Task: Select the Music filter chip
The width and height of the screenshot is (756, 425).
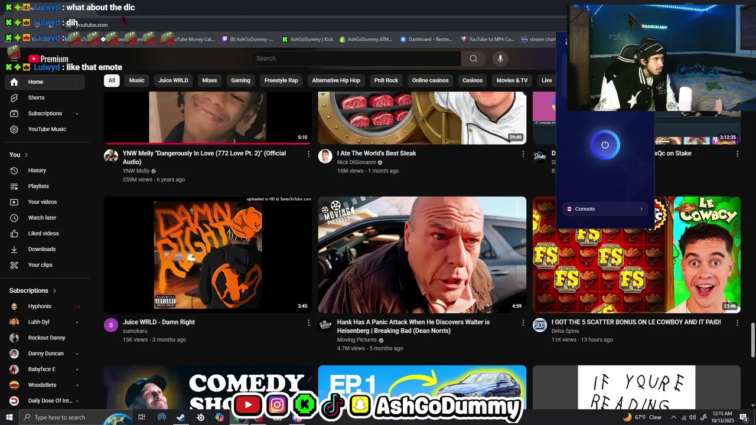Action: [x=137, y=80]
